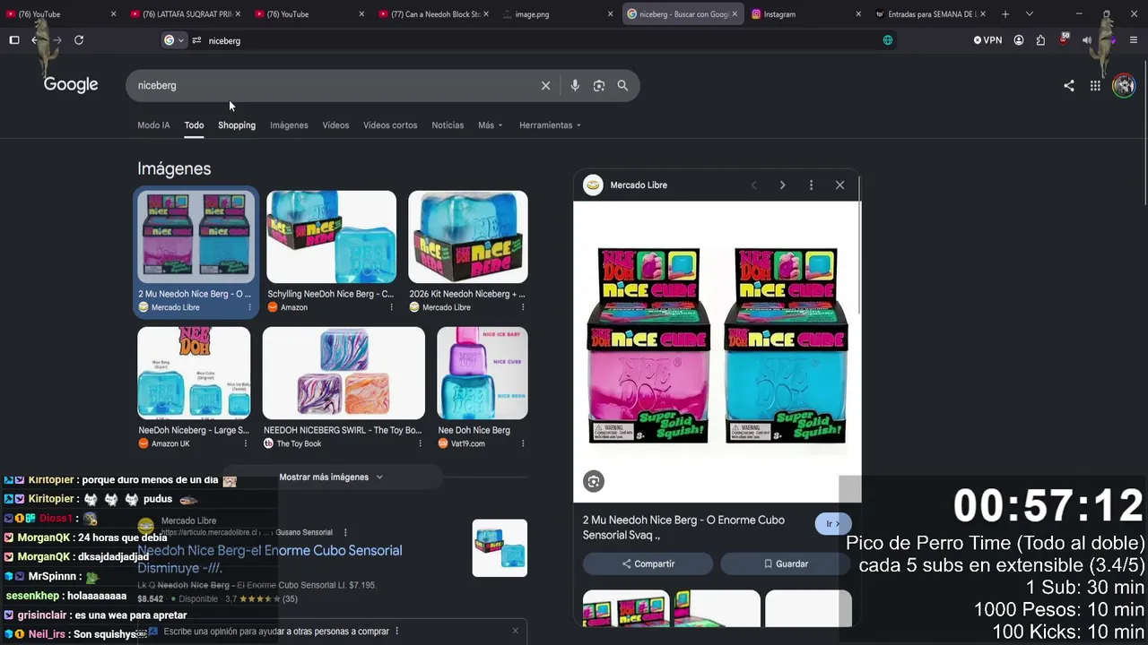
Task: Open the share icon beside the apps grid
Action: [x=1069, y=86]
